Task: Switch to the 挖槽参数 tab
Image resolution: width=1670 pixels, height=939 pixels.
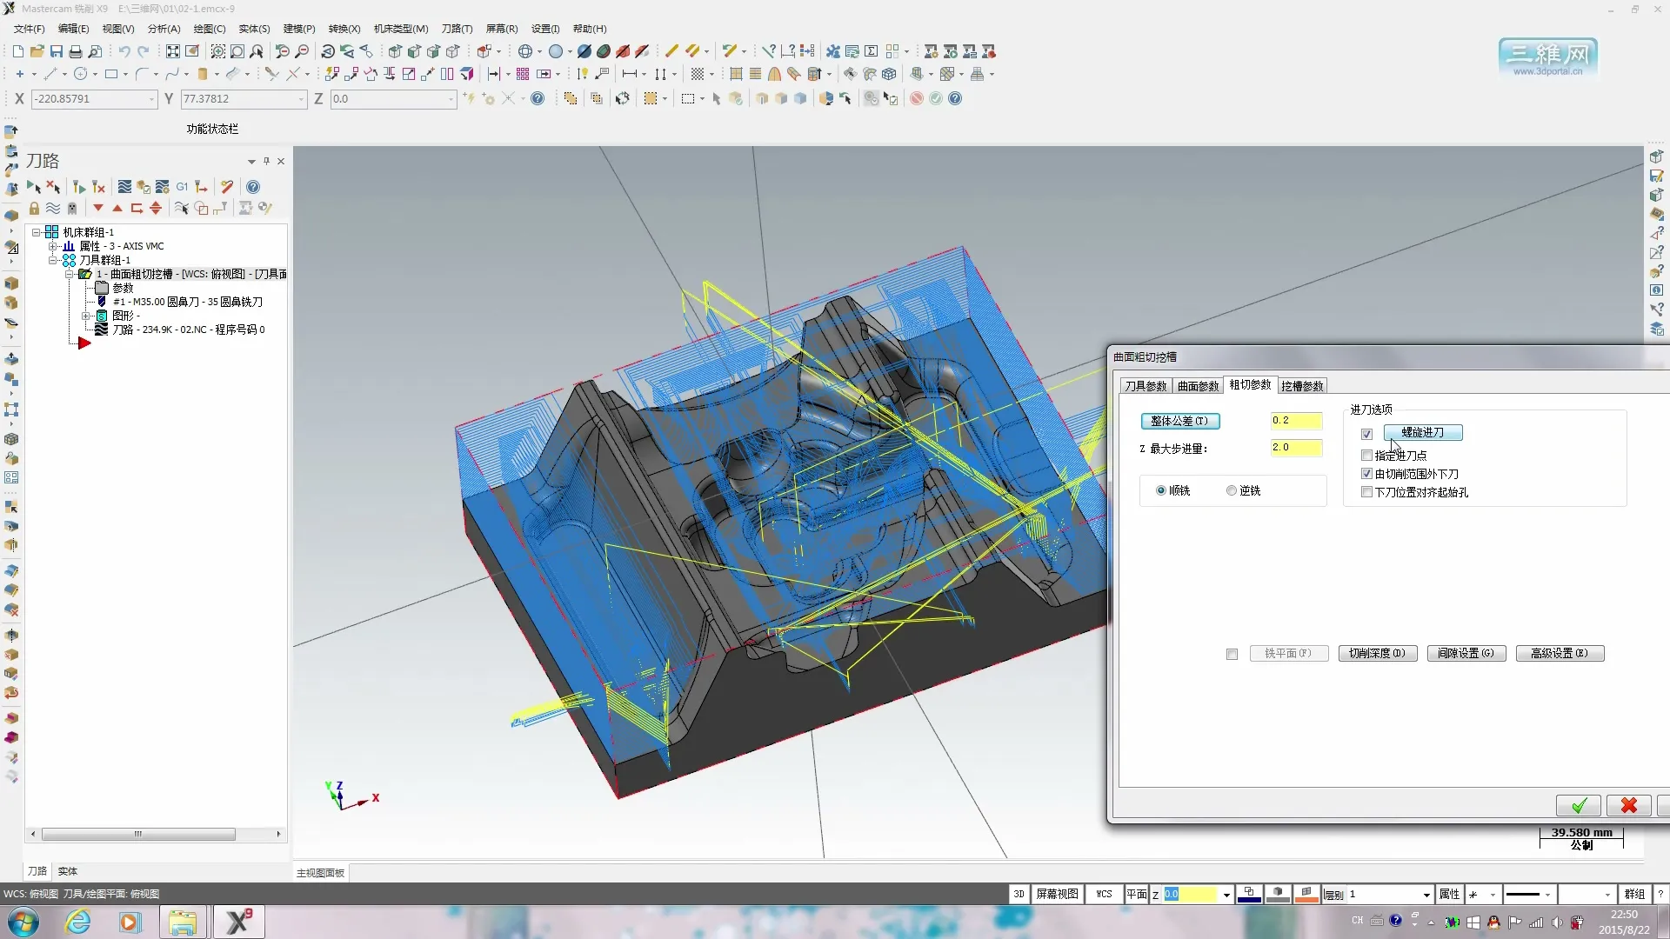Action: tap(1301, 386)
